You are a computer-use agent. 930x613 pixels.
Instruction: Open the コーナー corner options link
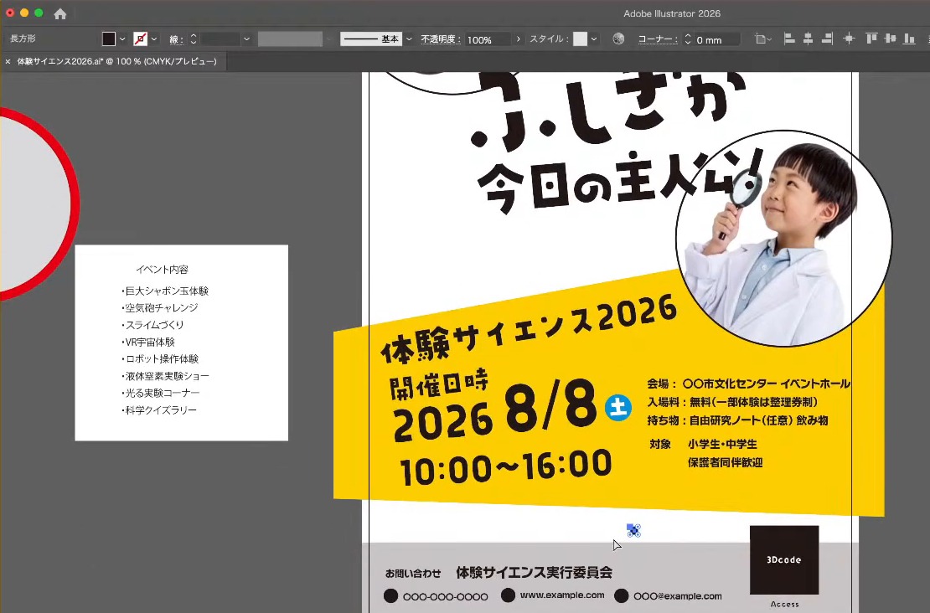[x=657, y=39]
